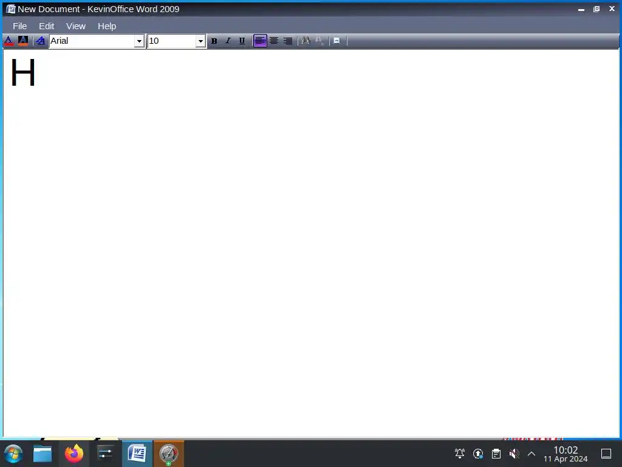Select left text alignment
The image size is (622, 467).
coord(260,41)
